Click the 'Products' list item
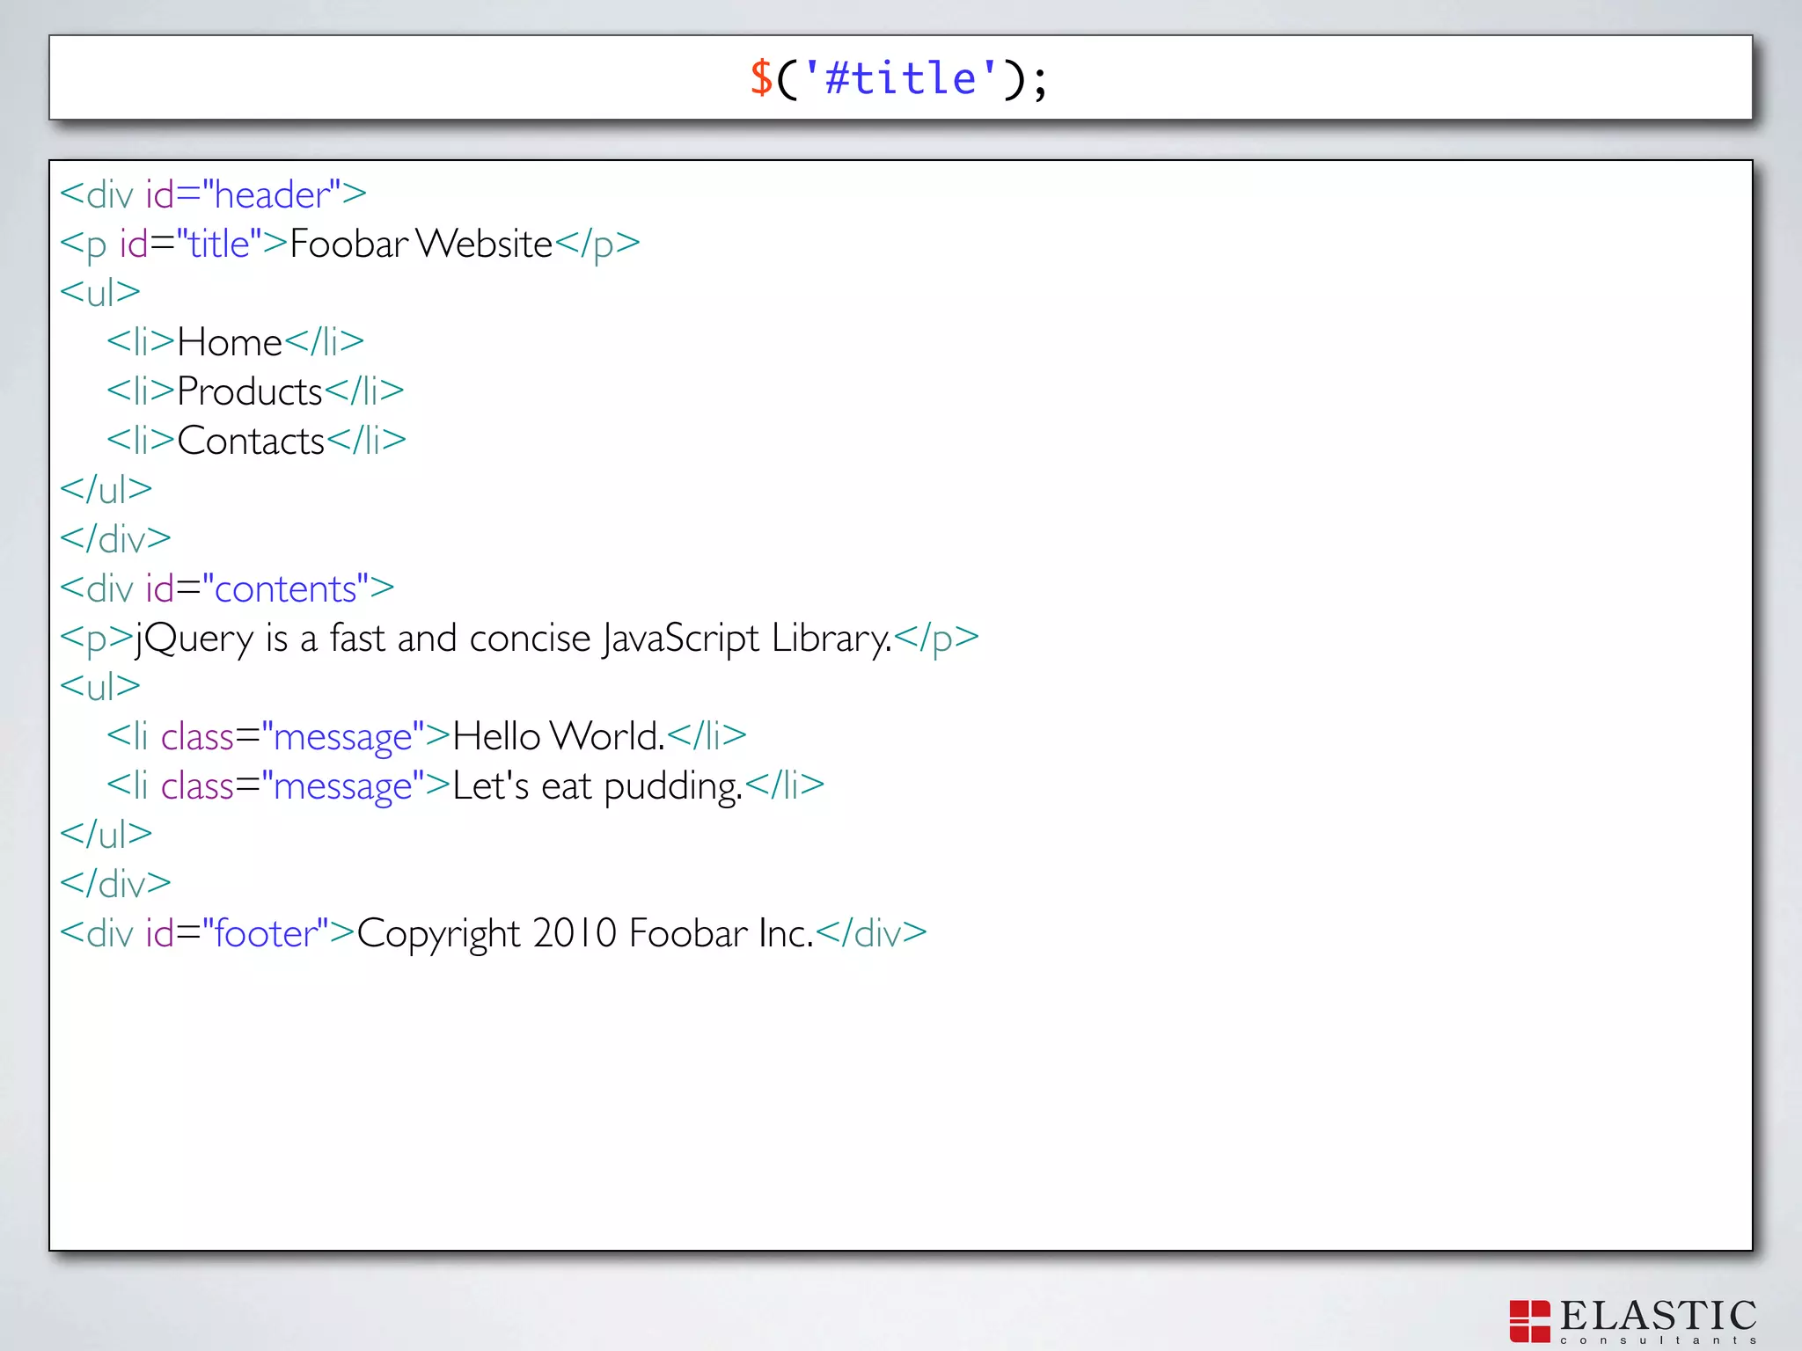Viewport: 1802px width, 1351px height. point(255,391)
